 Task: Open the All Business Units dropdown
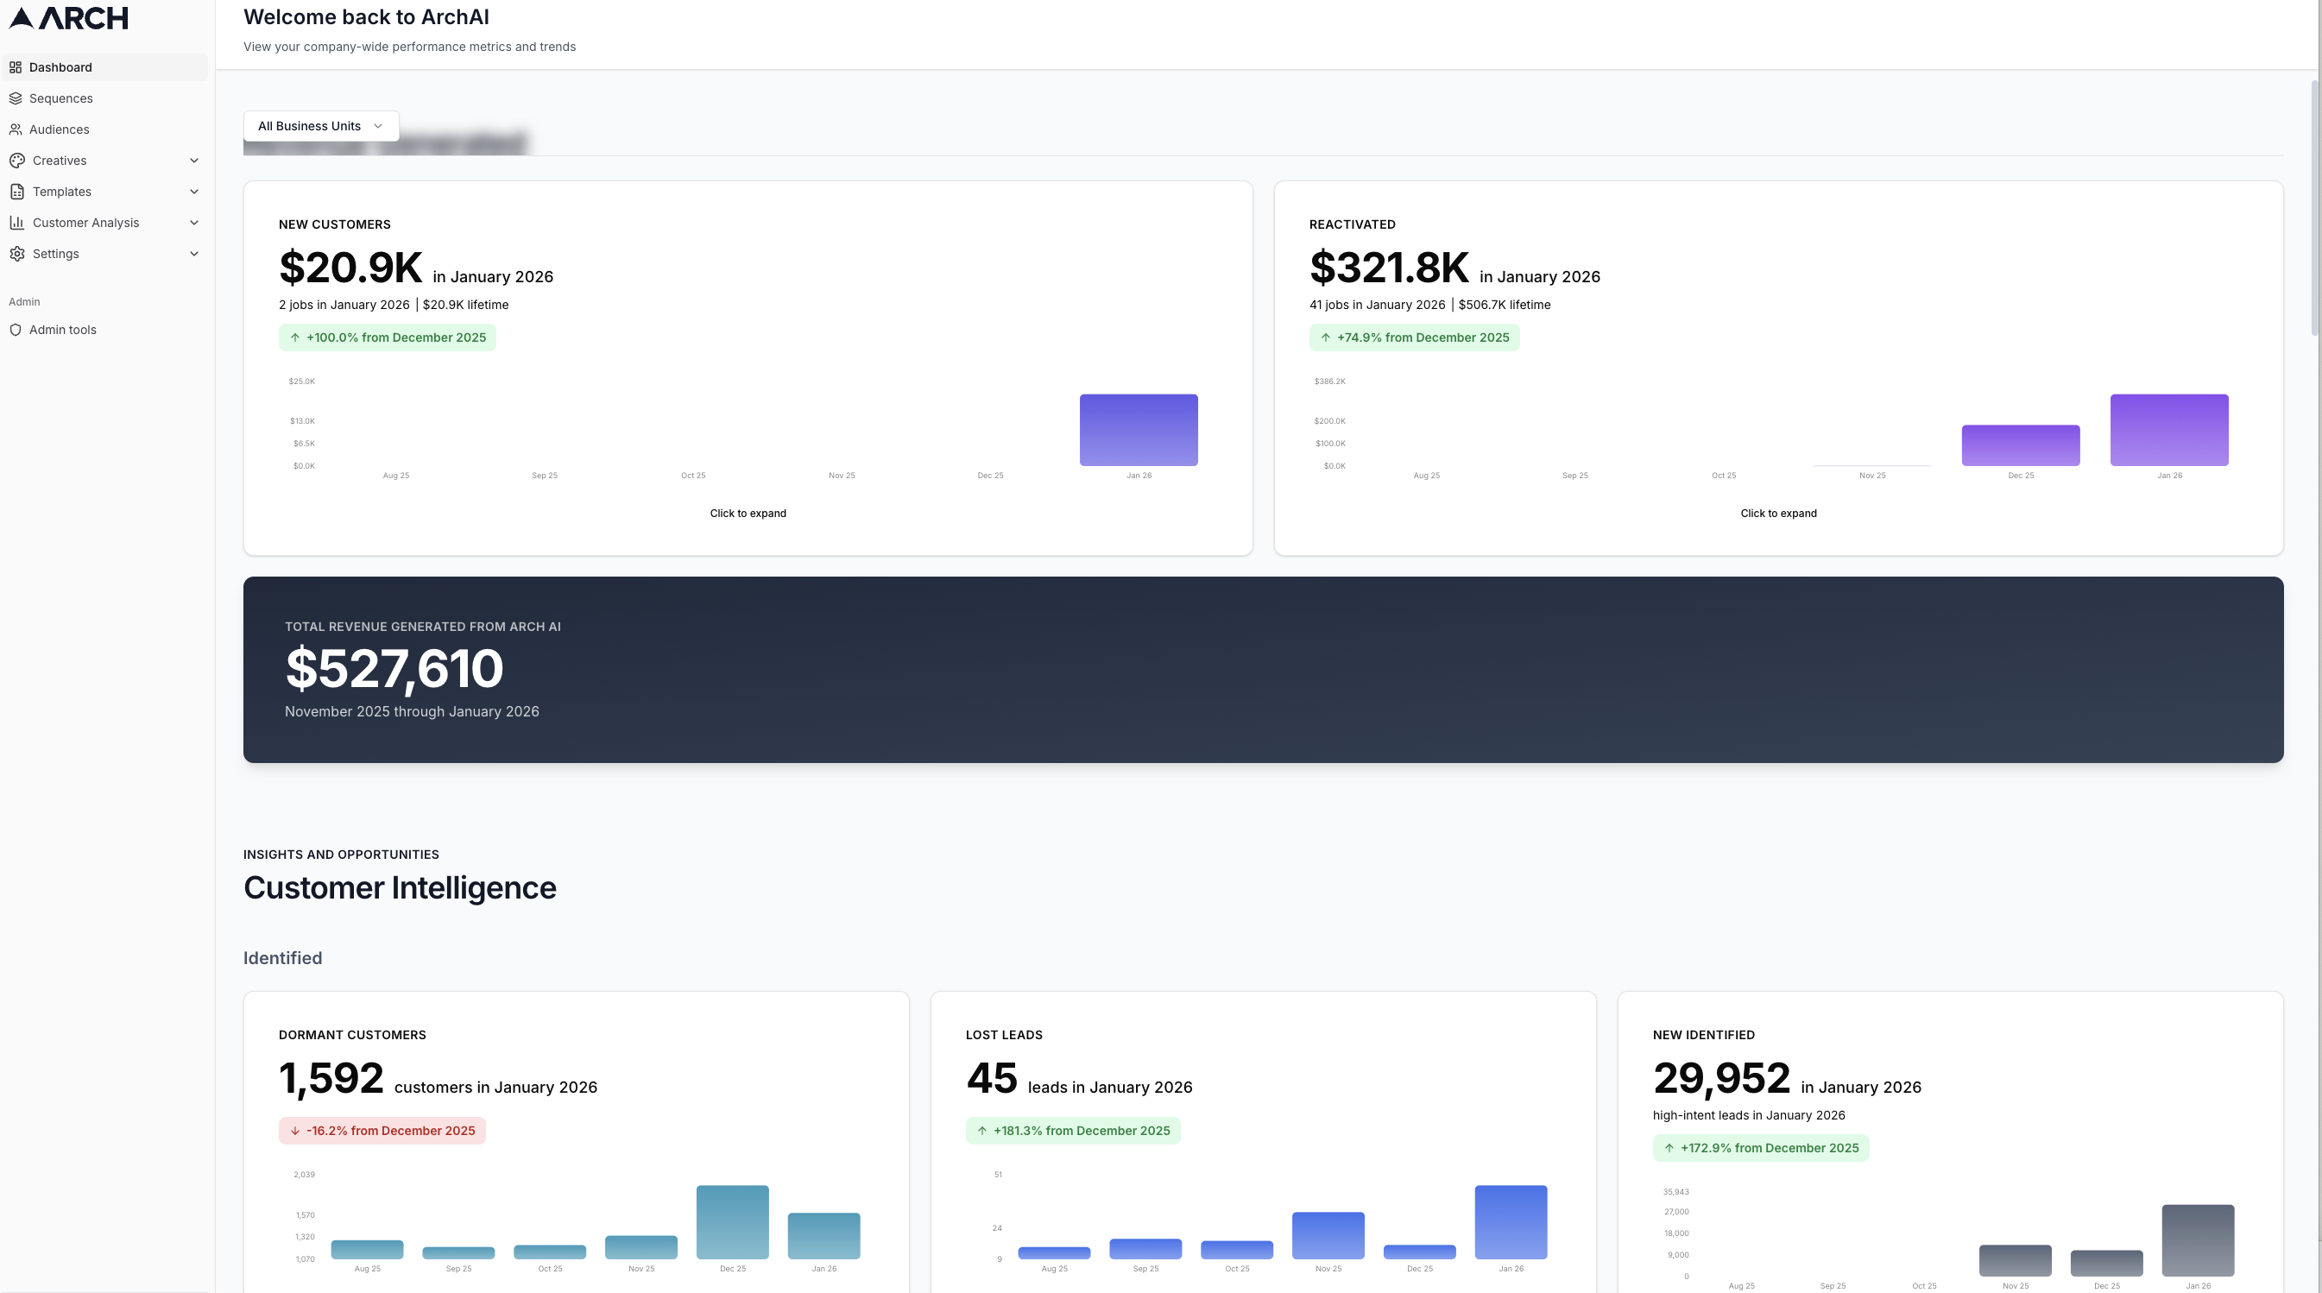pos(319,126)
